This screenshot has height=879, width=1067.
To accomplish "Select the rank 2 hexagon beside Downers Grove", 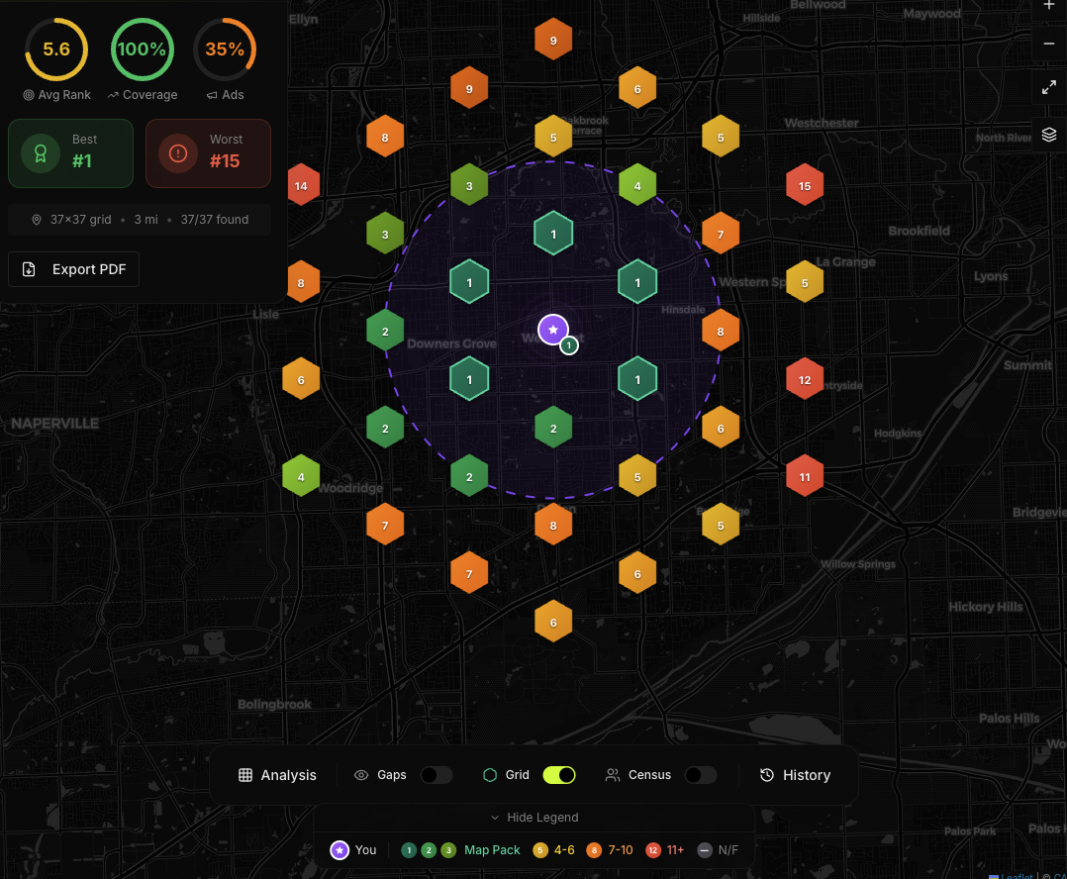I will (385, 332).
